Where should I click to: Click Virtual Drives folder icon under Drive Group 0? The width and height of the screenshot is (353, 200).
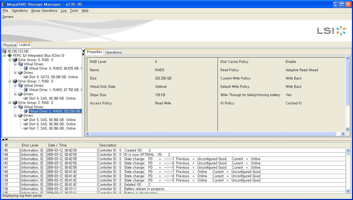click(20, 64)
